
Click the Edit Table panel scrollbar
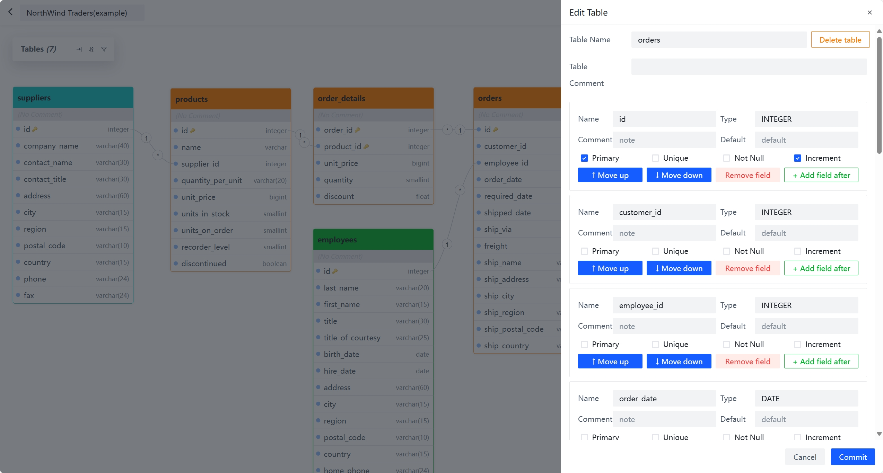(879, 95)
